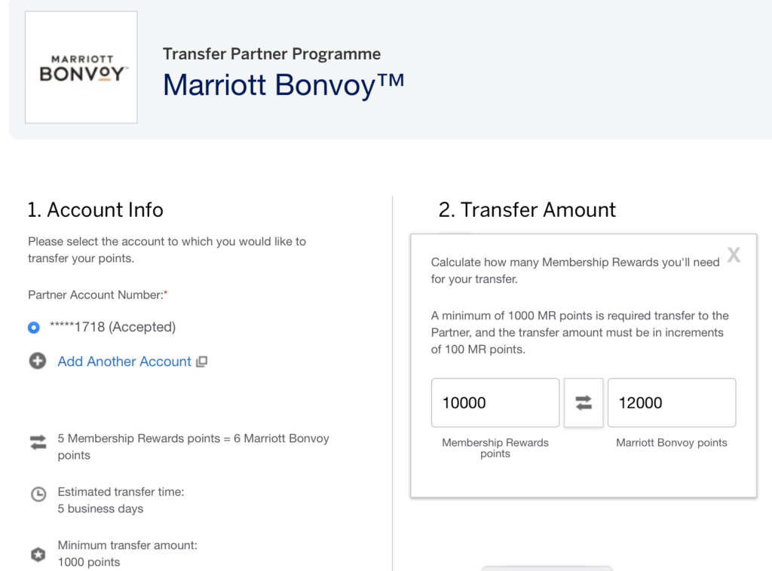Open the Add Another Account link
The width and height of the screenshot is (772, 571).
124,362
